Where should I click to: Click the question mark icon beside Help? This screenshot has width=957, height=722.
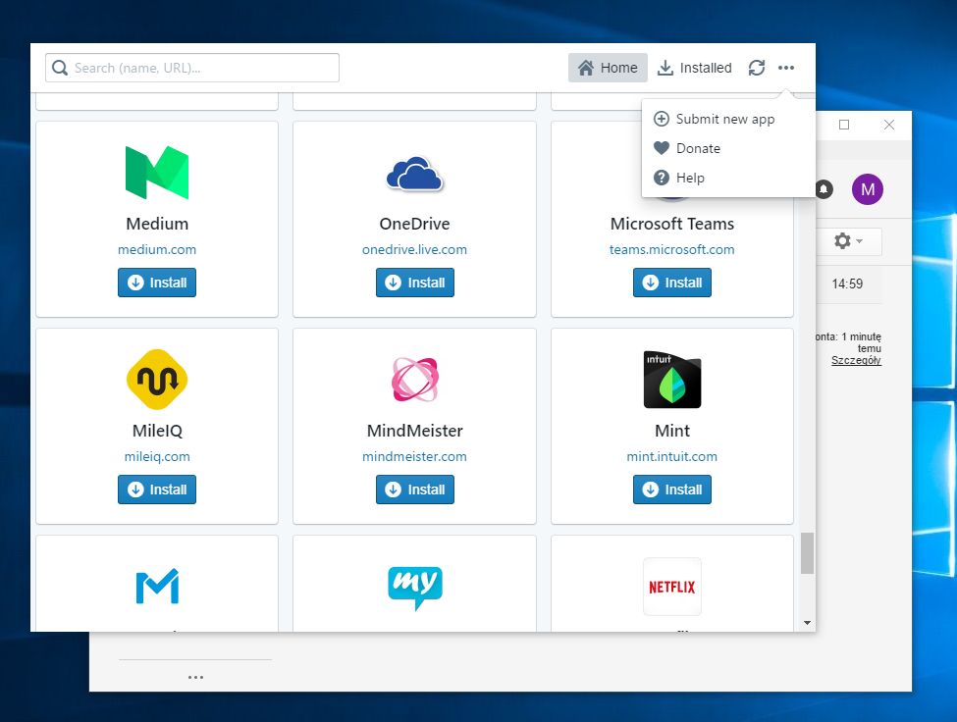click(x=661, y=178)
